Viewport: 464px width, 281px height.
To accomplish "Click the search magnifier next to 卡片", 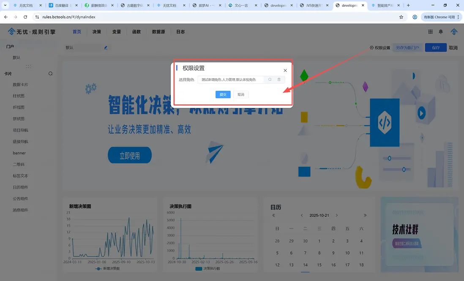I will [x=50, y=73].
